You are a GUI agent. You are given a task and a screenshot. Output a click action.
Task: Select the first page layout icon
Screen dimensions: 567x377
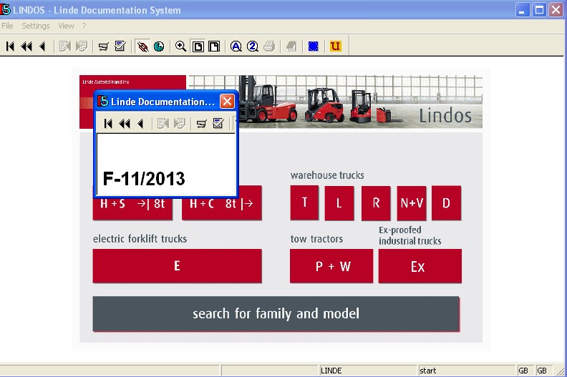coord(198,46)
